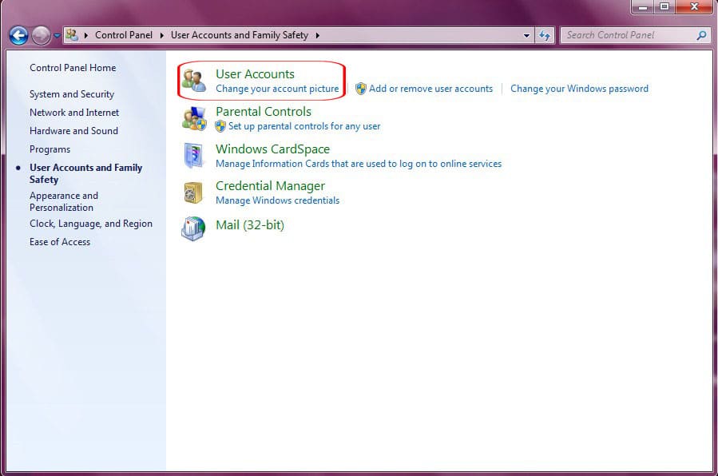Click Change your Windows password
This screenshot has height=476, width=718.
[x=579, y=89]
